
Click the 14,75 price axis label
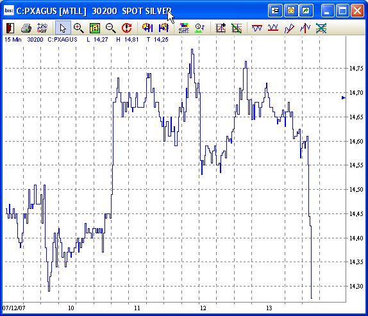click(356, 69)
